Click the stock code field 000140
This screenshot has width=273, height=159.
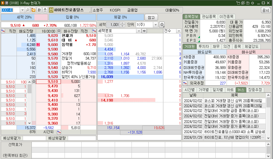point(10,10)
